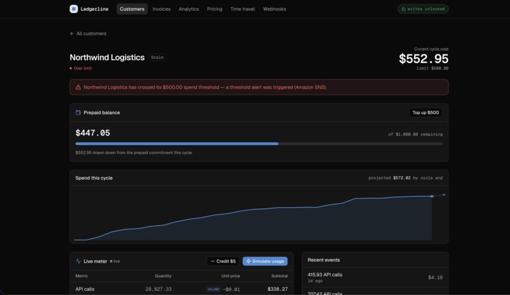Click the lock icon in the writes unlocked badge
Image resolution: width=510 pixels, height=295 pixels.
tap(403, 9)
